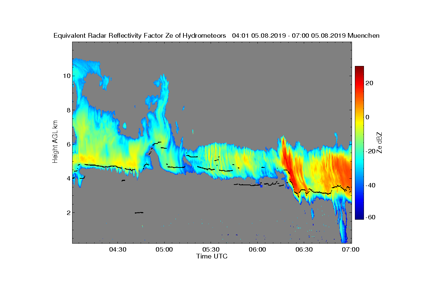The width and height of the screenshot is (435, 290).
Task: Click the height tick label 8
Action: pos(68,110)
